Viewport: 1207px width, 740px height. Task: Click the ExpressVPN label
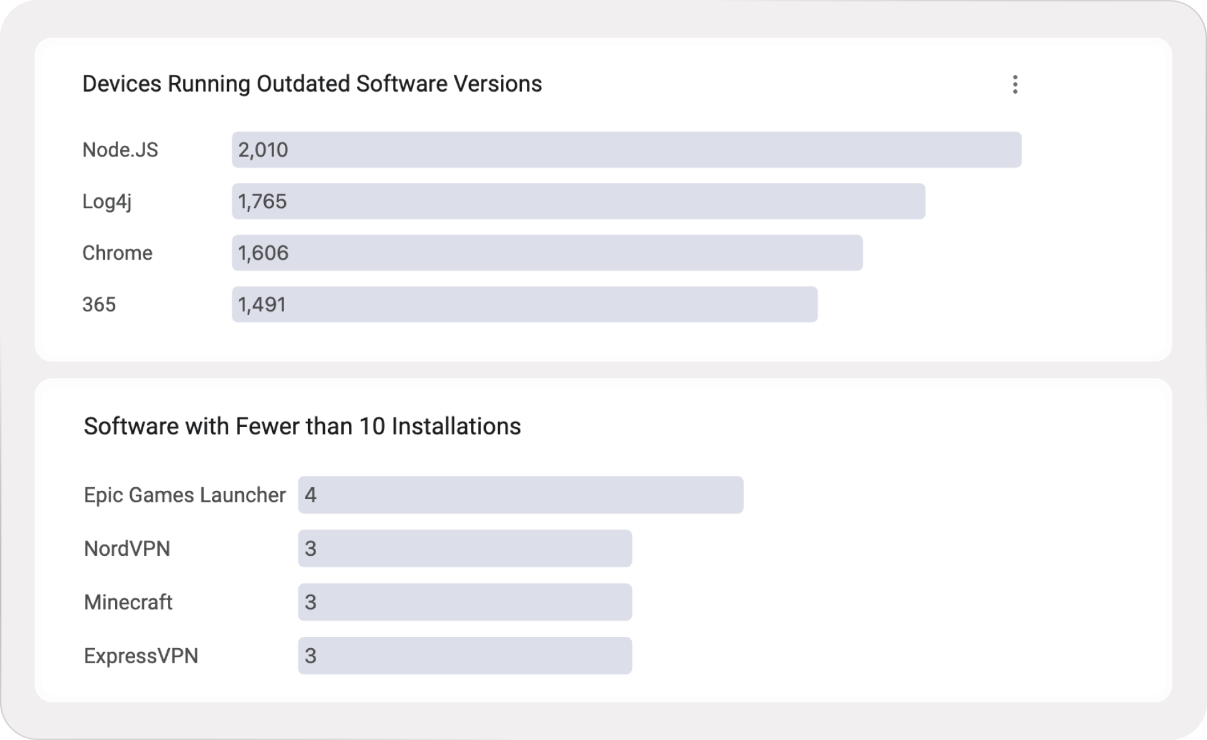tap(141, 656)
